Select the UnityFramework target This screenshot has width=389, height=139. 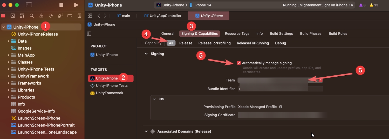(x=109, y=93)
